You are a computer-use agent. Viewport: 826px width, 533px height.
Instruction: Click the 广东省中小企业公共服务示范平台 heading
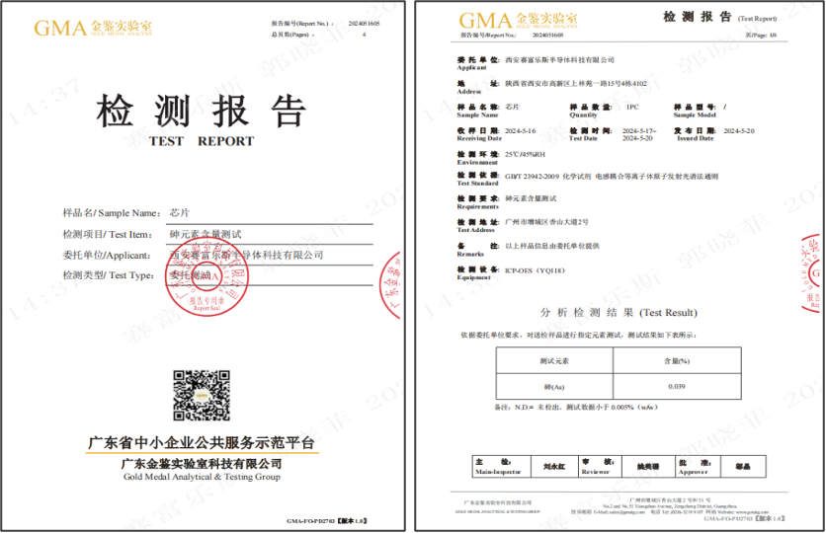202,443
